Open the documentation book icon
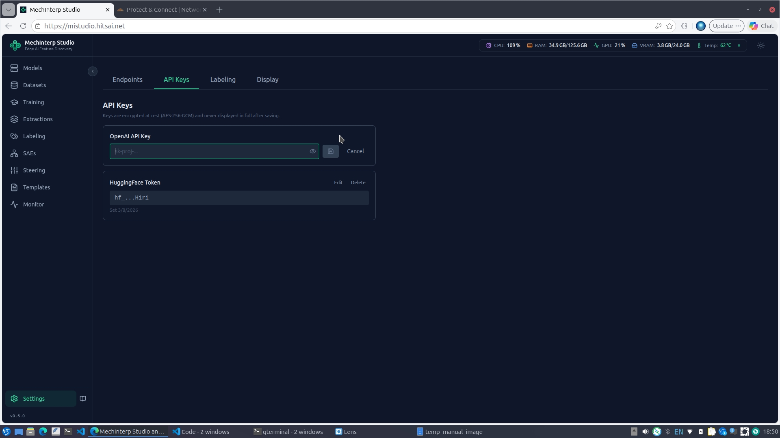This screenshot has height=438, width=780. click(x=83, y=399)
